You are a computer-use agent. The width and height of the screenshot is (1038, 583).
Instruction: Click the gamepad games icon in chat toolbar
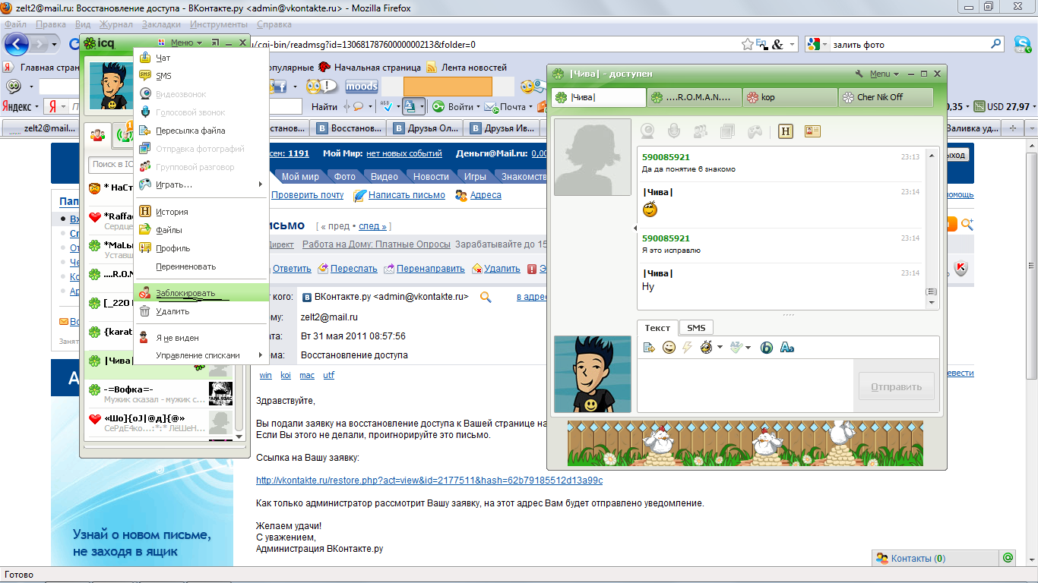(x=754, y=131)
